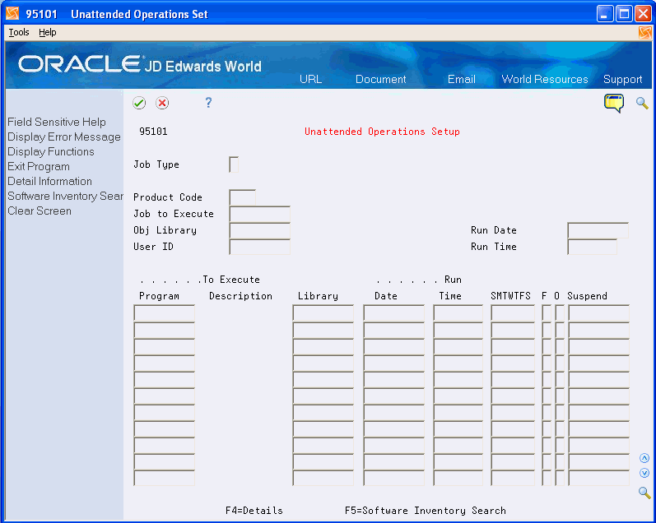The height and width of the screenshot is (523, 656).
Task: Choose Clear Screen
Action: [x=40, y=211]
